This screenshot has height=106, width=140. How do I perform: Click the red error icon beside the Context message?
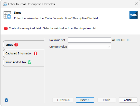click(6, 28)
